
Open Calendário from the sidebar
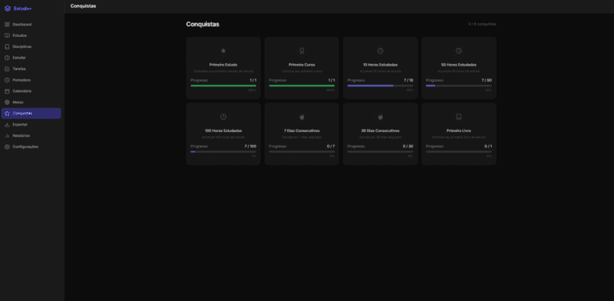click(31, 91)
